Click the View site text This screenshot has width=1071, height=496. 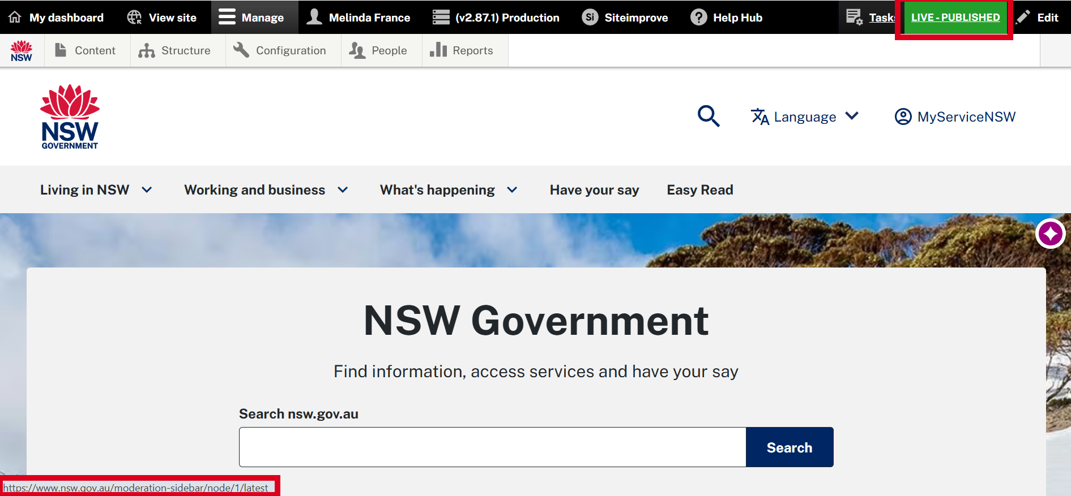(172, 18)
